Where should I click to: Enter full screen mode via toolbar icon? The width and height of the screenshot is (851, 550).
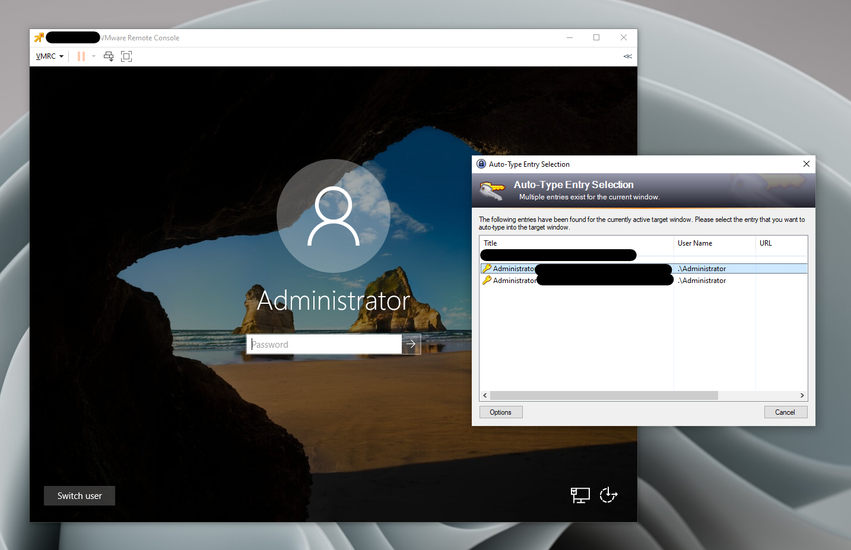point(126,56)
